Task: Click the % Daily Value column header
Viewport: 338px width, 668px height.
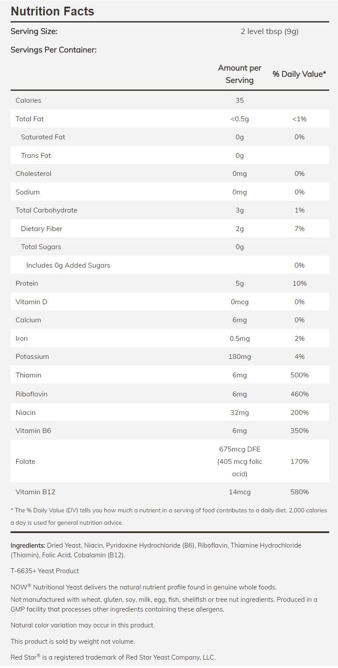Action: pos(299,74)
